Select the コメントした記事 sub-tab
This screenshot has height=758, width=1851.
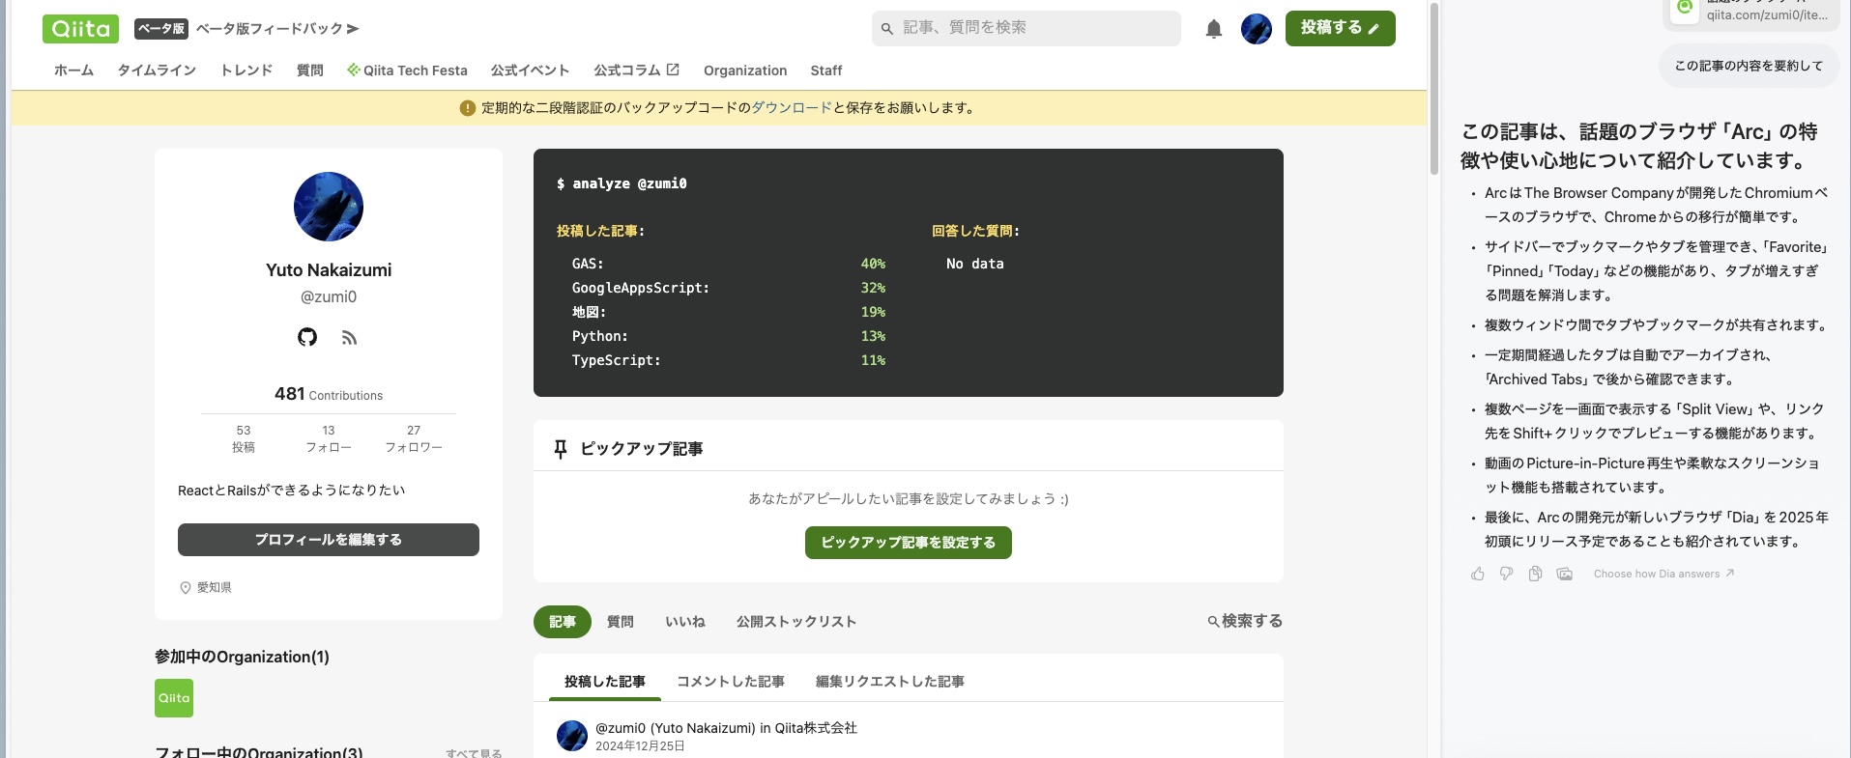(731, 682)
